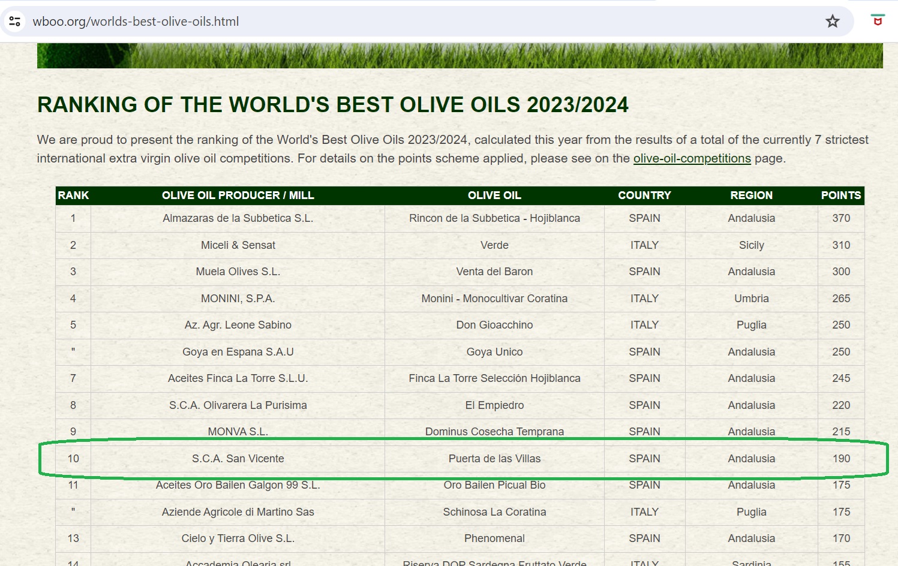Click the Sicily region cell

[x=752, y=245]
